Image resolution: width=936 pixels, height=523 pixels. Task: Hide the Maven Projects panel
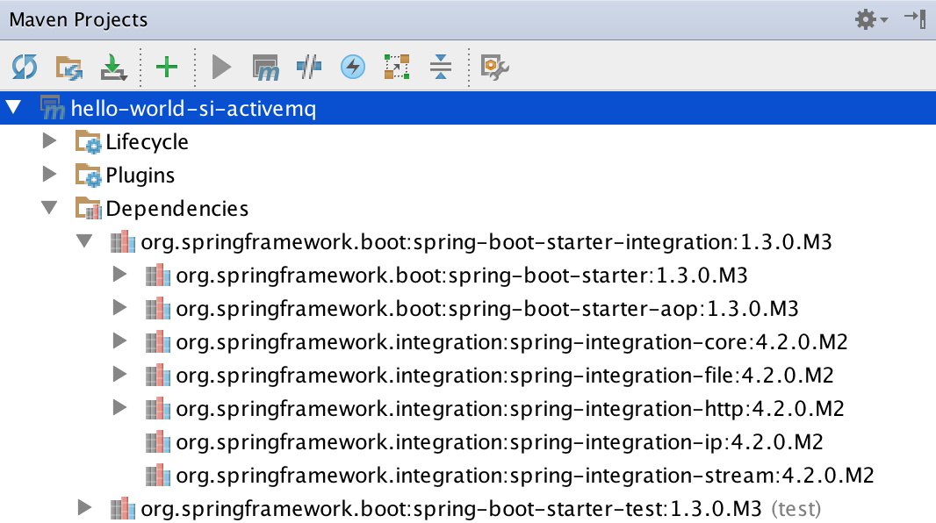(915, 18)
